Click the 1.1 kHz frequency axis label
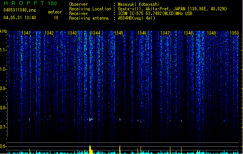243x154 pixels. tap(3, 50)
